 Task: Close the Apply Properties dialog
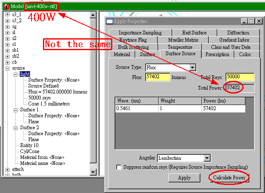coord(259,21)
